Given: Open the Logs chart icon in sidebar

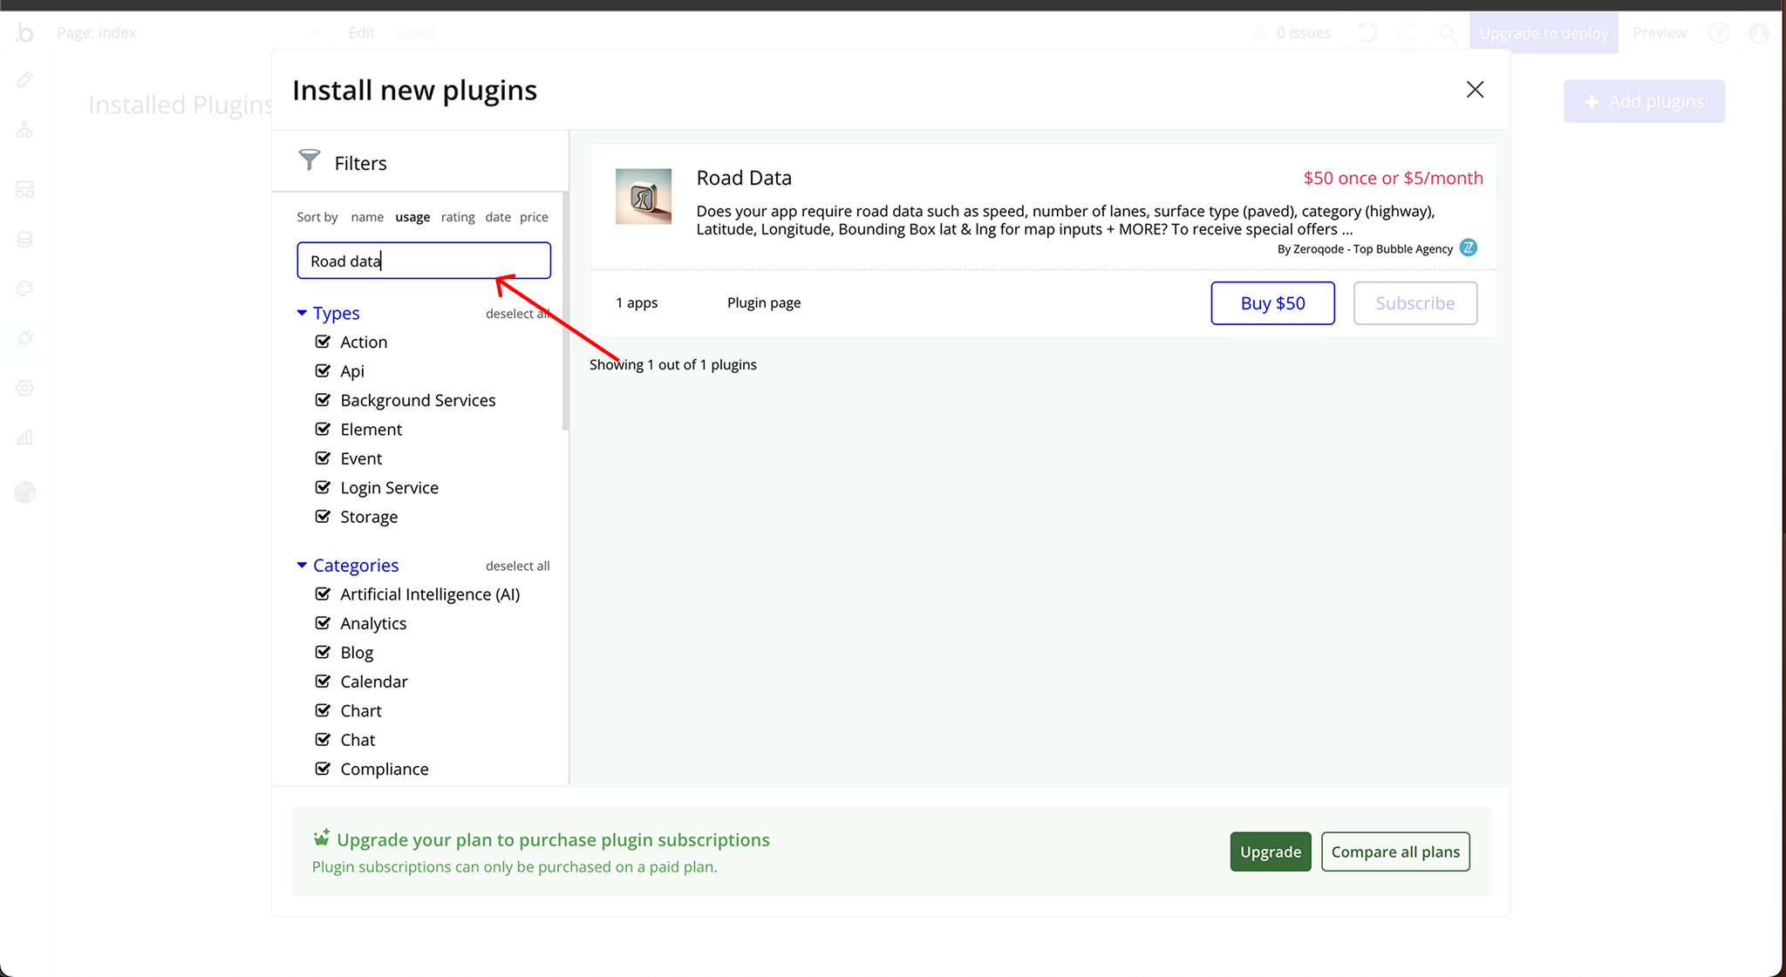Looking at the screenshot, I should pos(24,438).
